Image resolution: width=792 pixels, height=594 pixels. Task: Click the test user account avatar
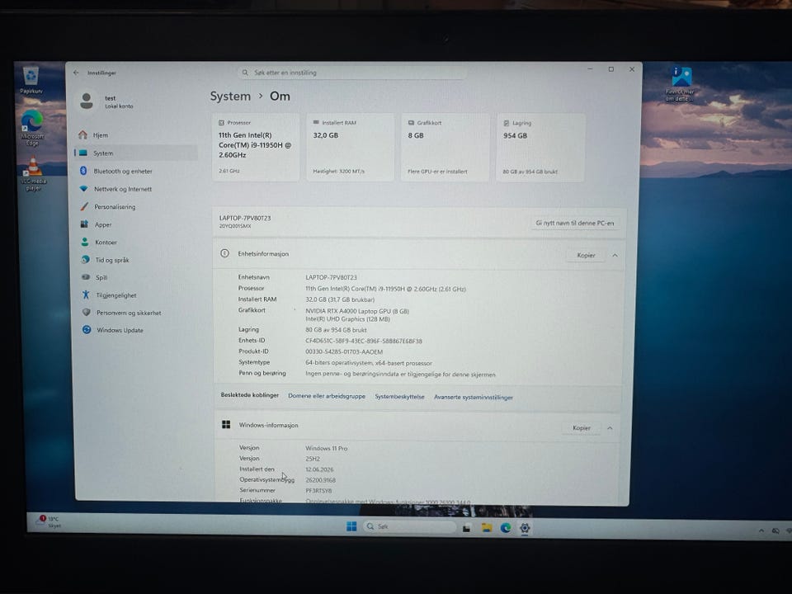[87, 101]
